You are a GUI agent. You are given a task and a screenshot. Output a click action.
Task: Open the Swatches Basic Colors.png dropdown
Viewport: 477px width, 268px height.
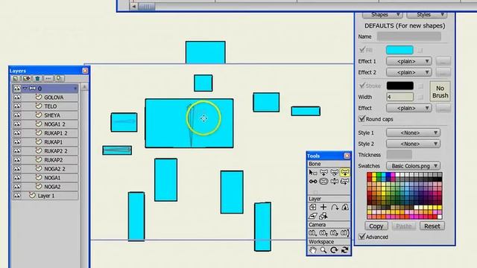tap(413, 166)
